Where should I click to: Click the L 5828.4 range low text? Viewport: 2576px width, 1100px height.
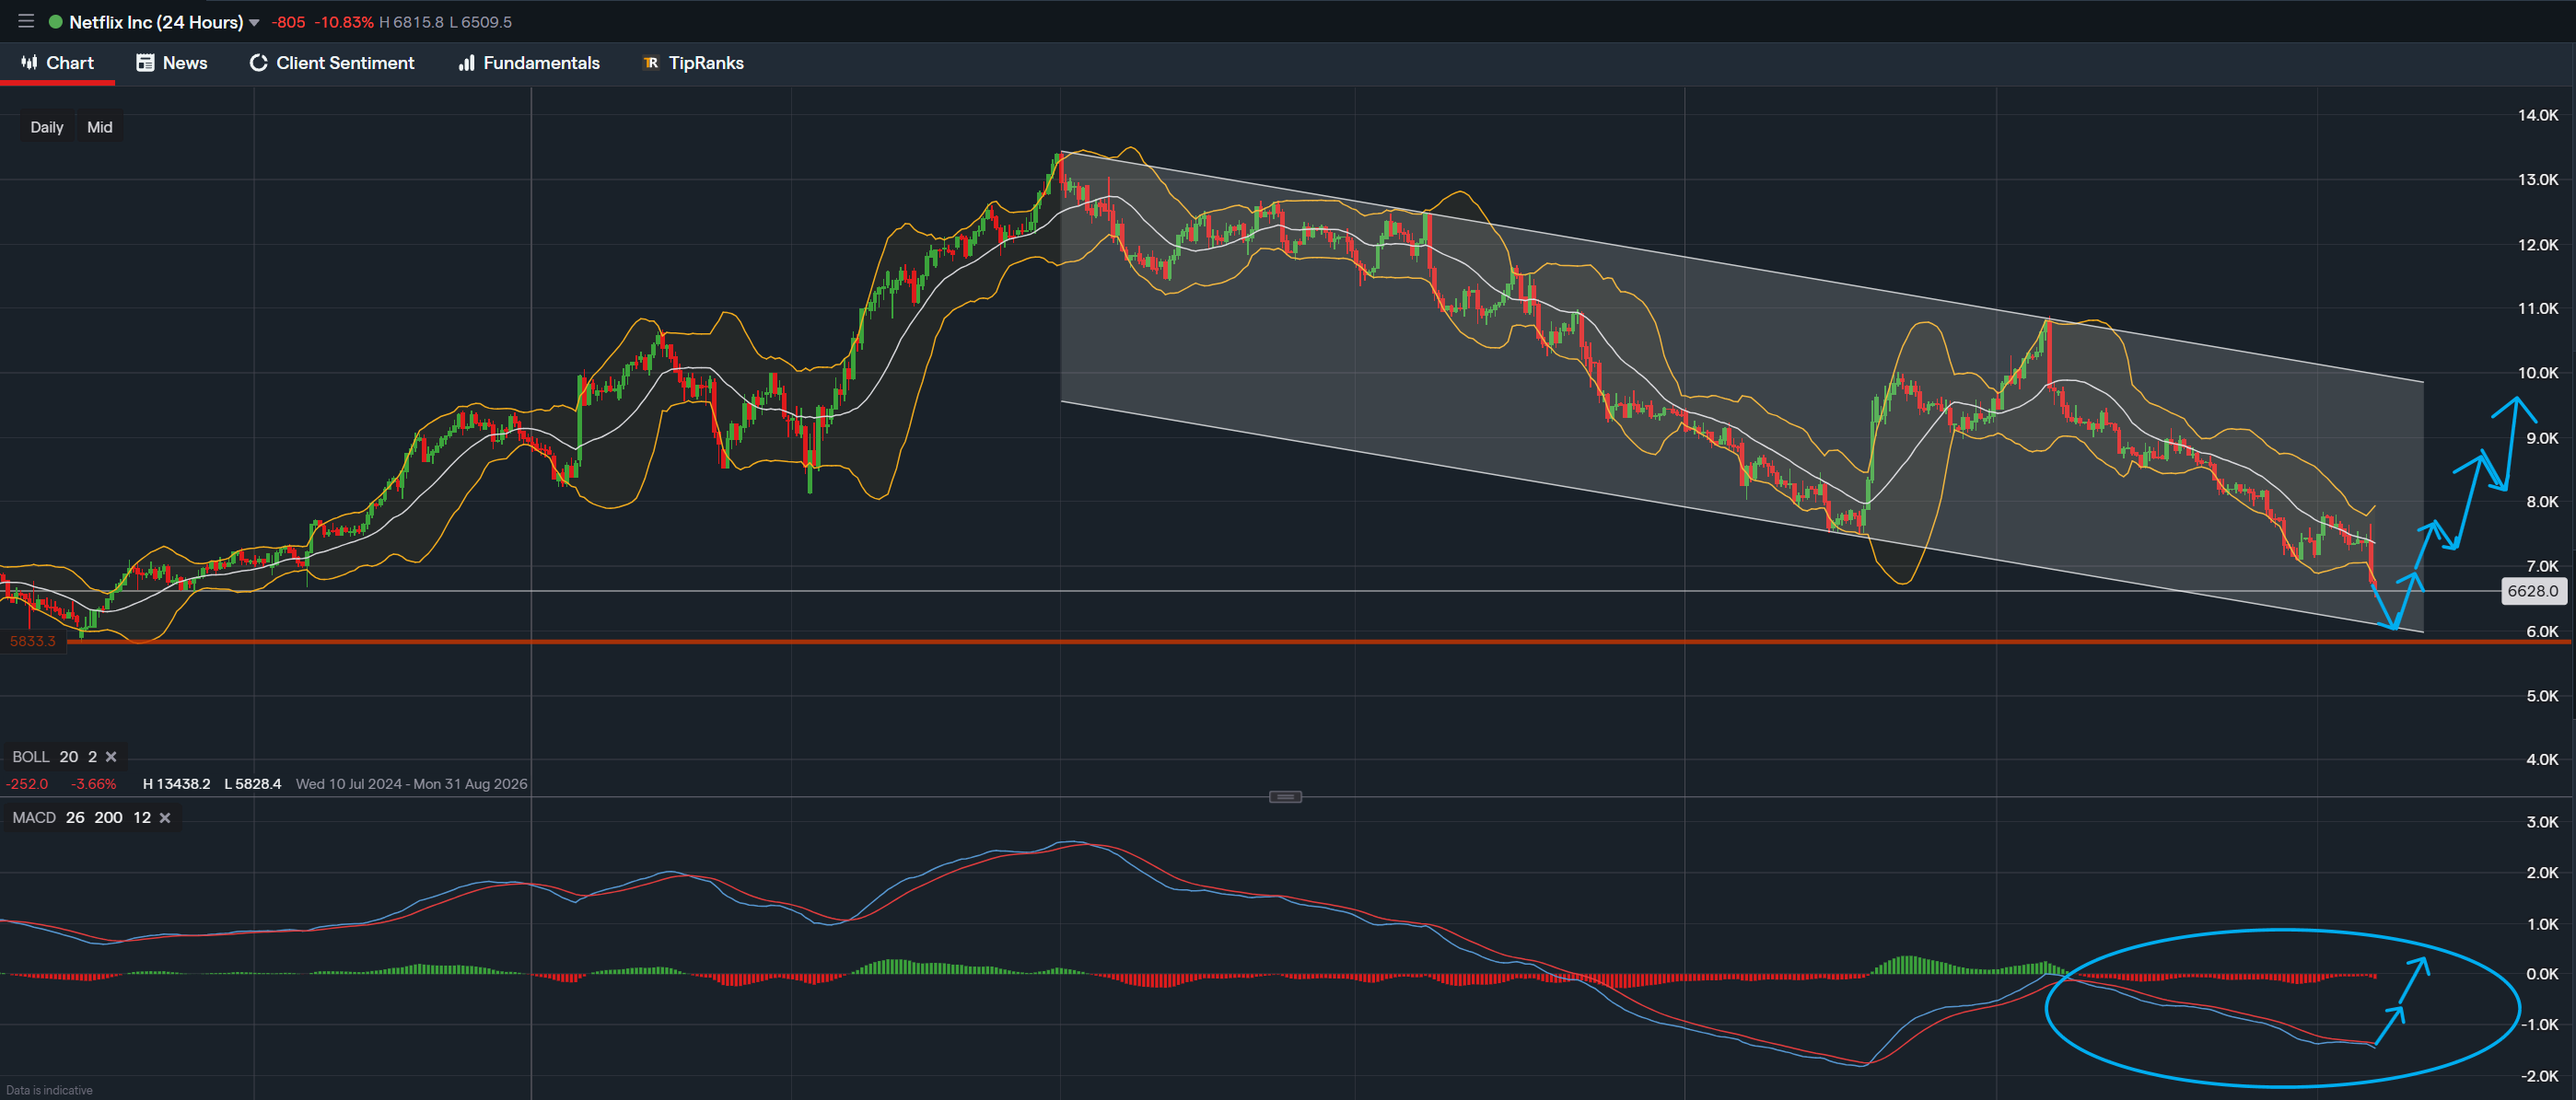[x=253, y=784]
